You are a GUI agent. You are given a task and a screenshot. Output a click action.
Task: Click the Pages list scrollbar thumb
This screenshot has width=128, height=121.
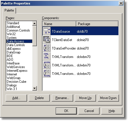(x=34, y=36)
